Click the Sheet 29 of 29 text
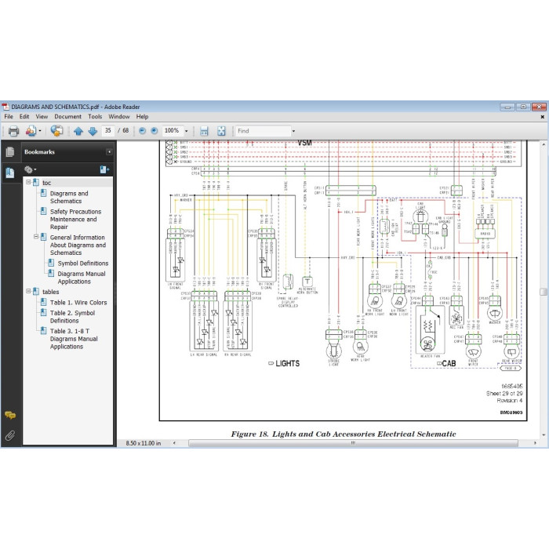The height and width of the screenshot is (549, 549). point(504,394)
